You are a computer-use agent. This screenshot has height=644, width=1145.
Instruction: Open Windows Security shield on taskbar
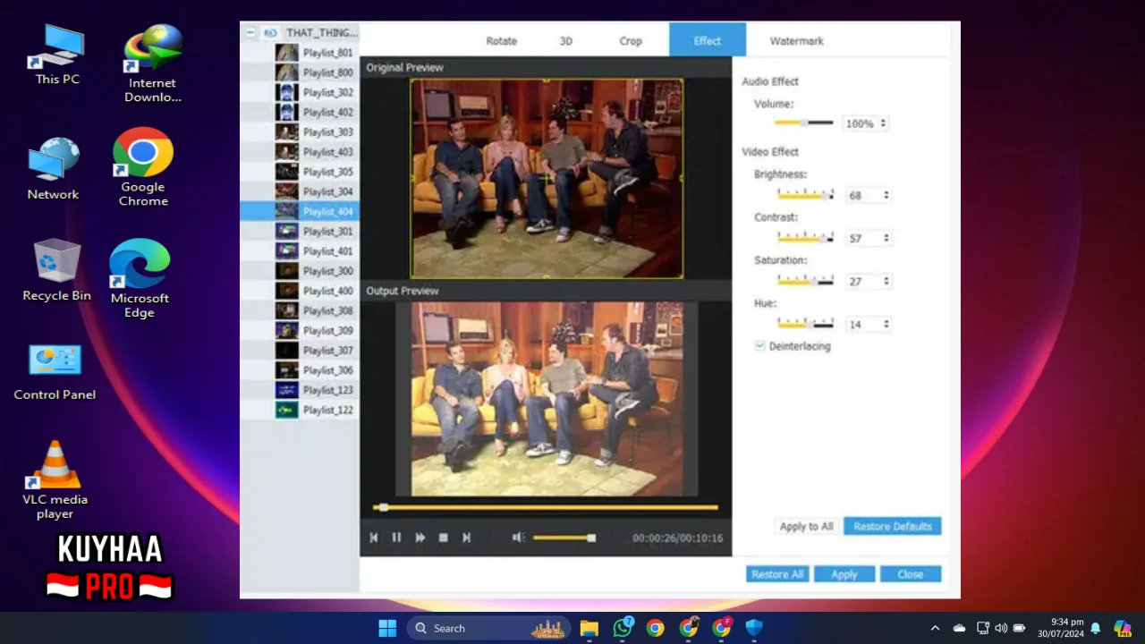coord(754,628)
